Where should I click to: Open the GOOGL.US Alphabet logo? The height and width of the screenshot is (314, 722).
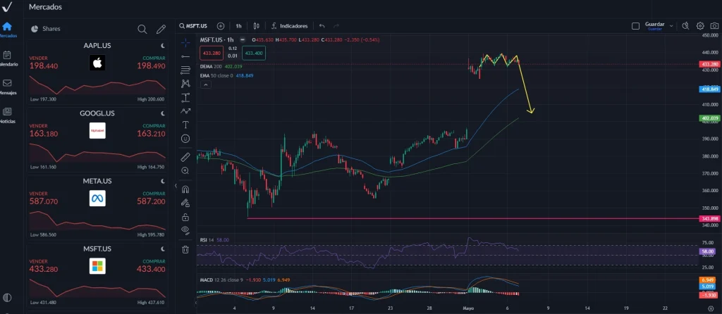pos(97,130)
